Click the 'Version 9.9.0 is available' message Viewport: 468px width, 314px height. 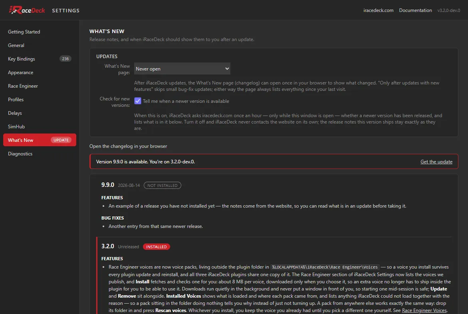145,161
